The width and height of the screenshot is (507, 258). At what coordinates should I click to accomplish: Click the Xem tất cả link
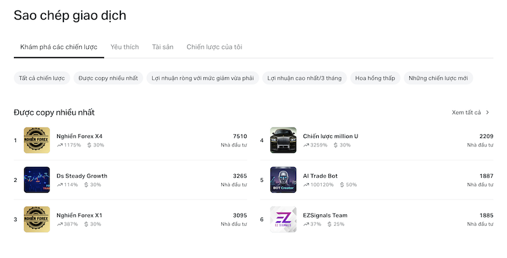coord(466,112)
